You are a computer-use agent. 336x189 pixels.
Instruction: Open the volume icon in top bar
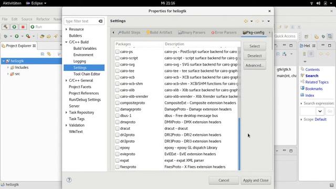319,3
